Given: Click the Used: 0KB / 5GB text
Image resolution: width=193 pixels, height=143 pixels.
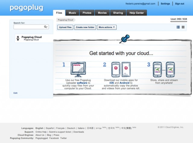Looking at the screenshot, I should pos(179,19).
